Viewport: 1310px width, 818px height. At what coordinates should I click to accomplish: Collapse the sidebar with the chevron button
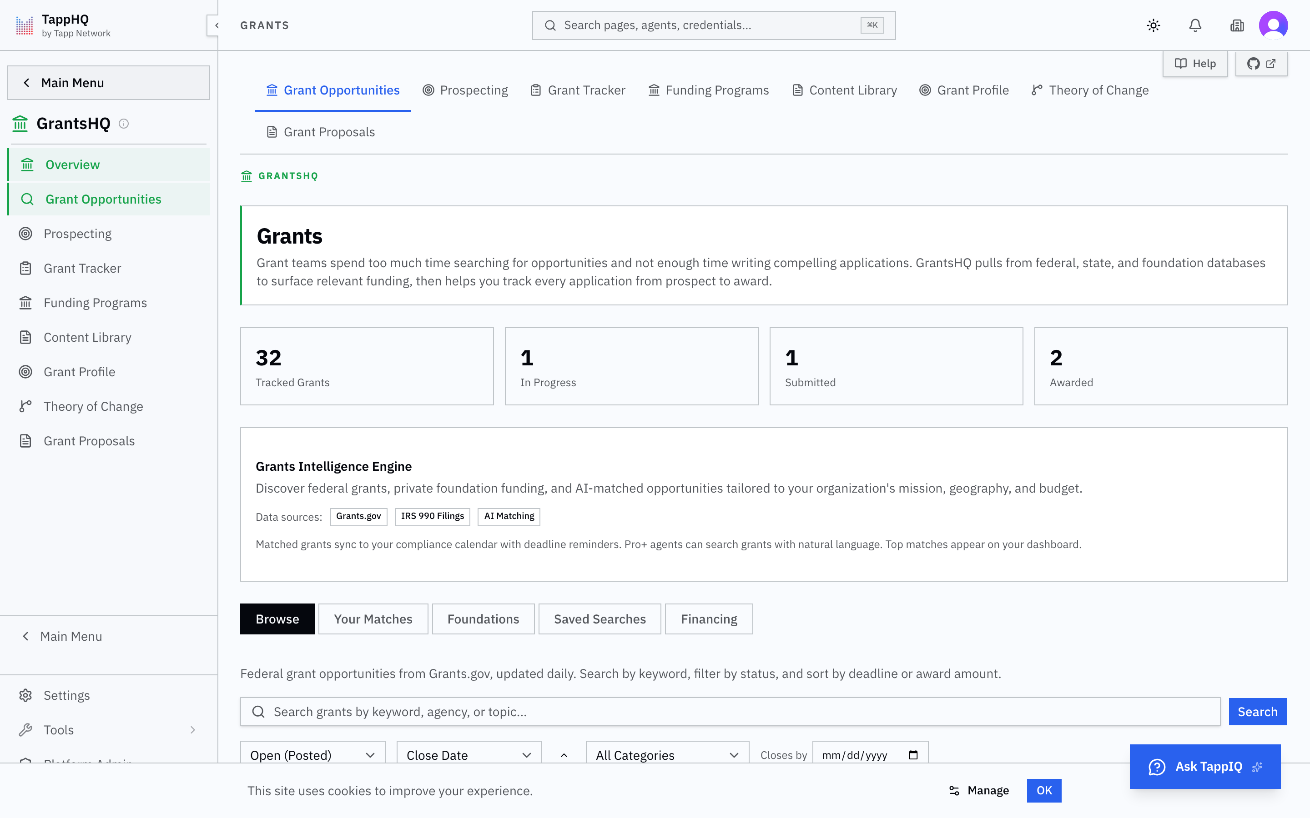(x=217, y=25)
